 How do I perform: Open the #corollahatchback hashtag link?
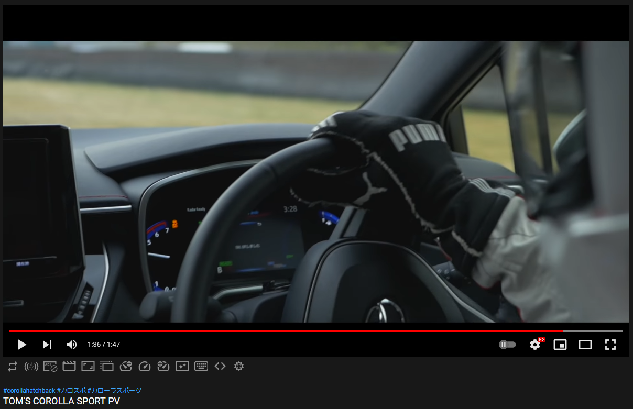[x=29, y=391]
